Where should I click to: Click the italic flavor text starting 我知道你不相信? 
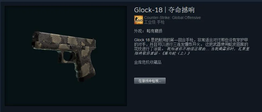pos(192,51)
